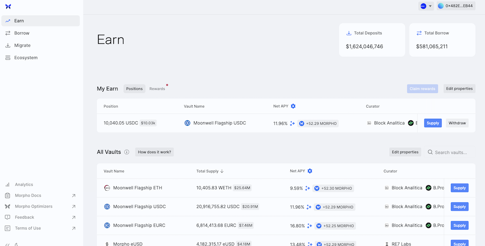The height and width of the screenshot is (246, 485).
Task: Click the external arrow beside Feedback
Action: 74,217
